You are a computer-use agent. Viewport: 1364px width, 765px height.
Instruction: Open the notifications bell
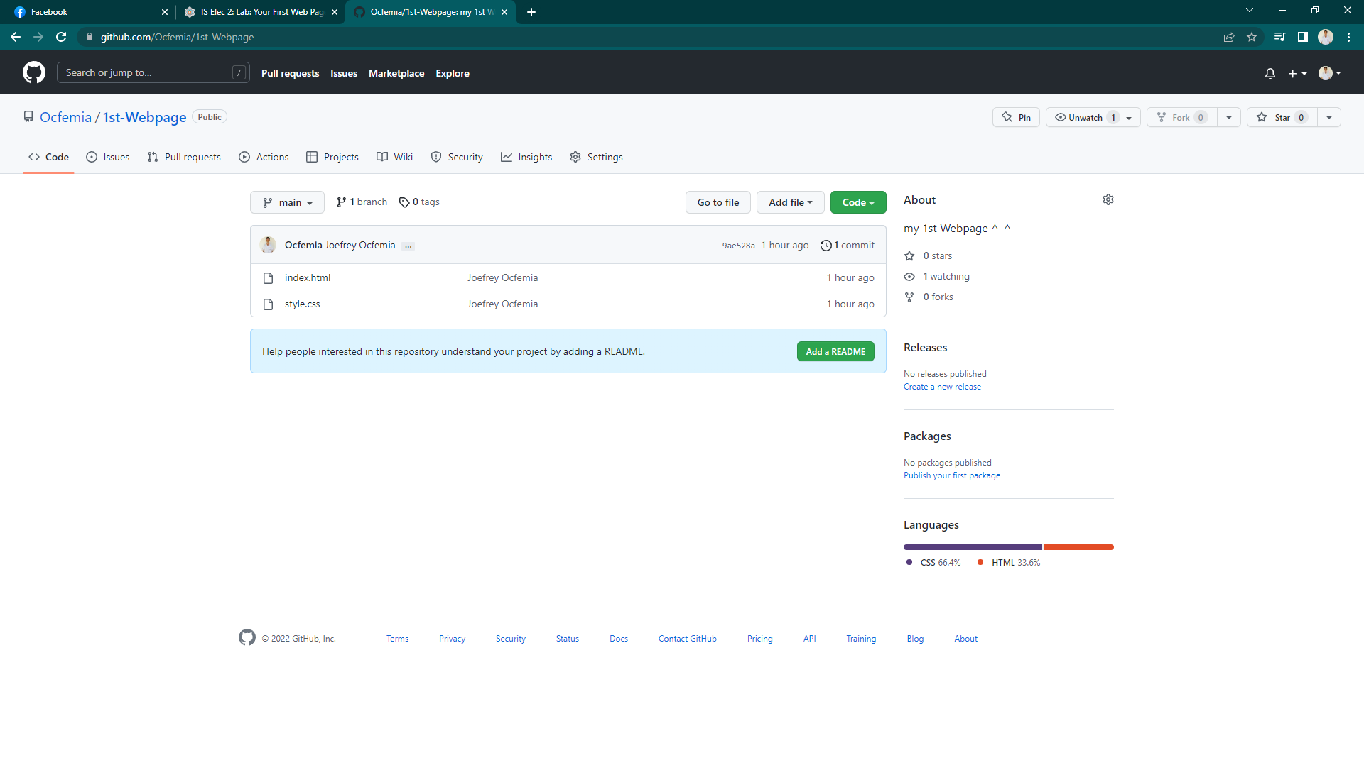(x=1270, y=73)
